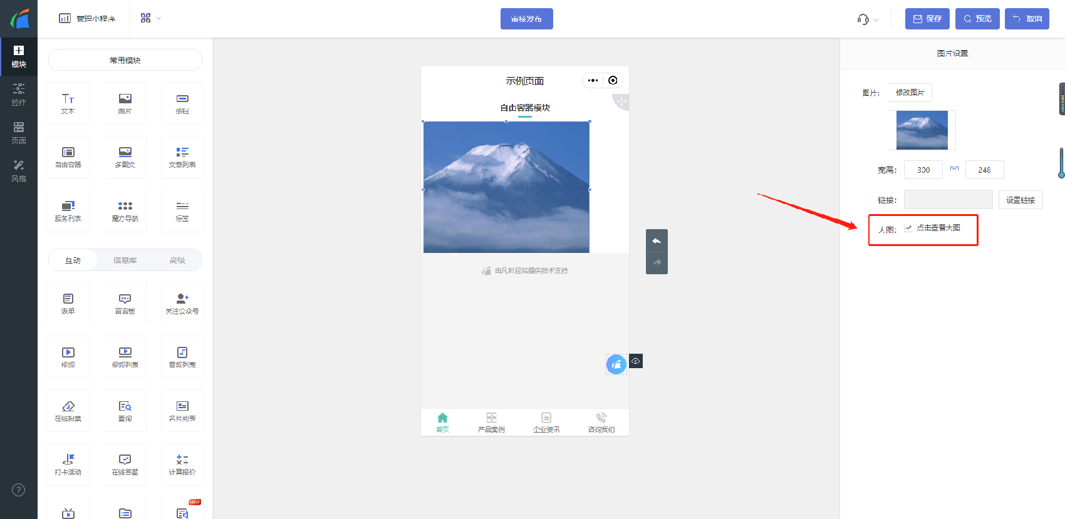
Task: Click the move handle at container corner
Action: [x=621, y=101]
